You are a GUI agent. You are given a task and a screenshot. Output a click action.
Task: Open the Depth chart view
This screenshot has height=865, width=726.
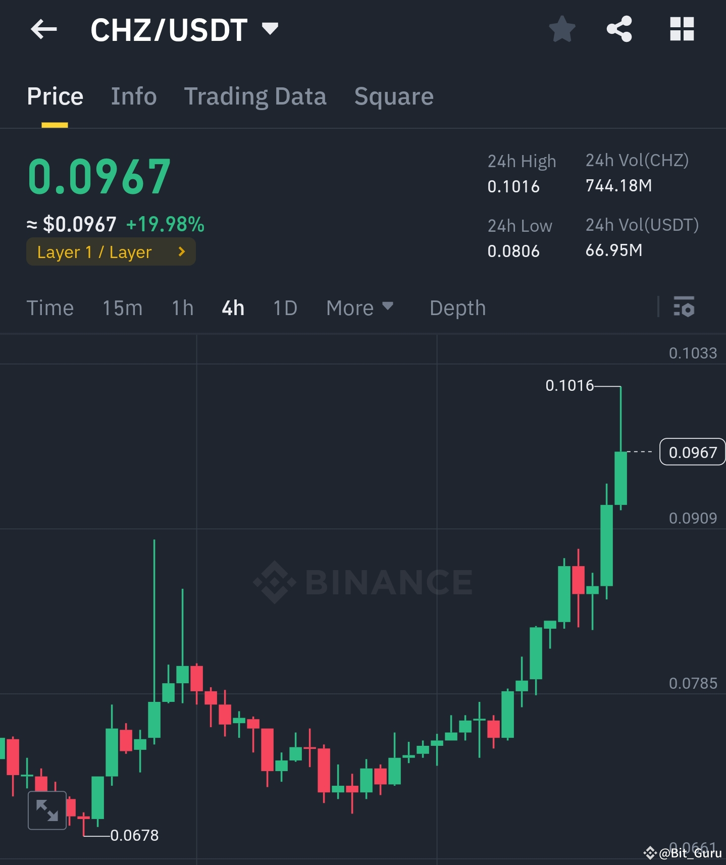(x=457, y=308)
